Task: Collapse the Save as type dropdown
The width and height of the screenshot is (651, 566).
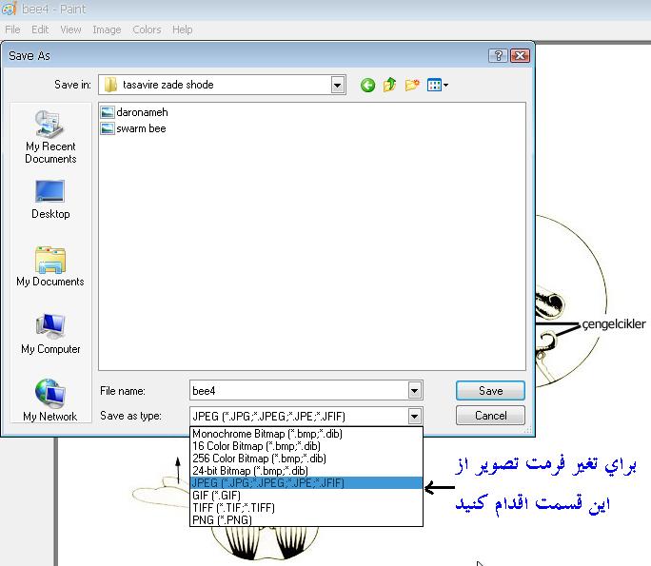Action: 414,416
